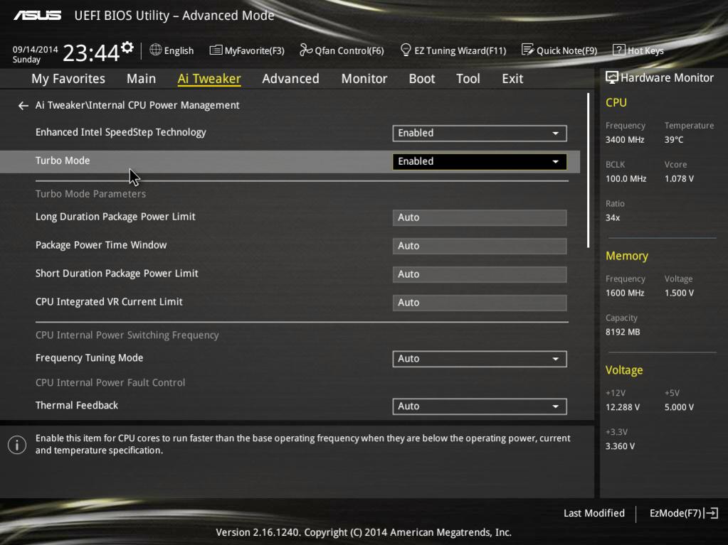Click the back arrow beside Ai Tweaker path
The image size is (728, 545).
tap(23, 106)
